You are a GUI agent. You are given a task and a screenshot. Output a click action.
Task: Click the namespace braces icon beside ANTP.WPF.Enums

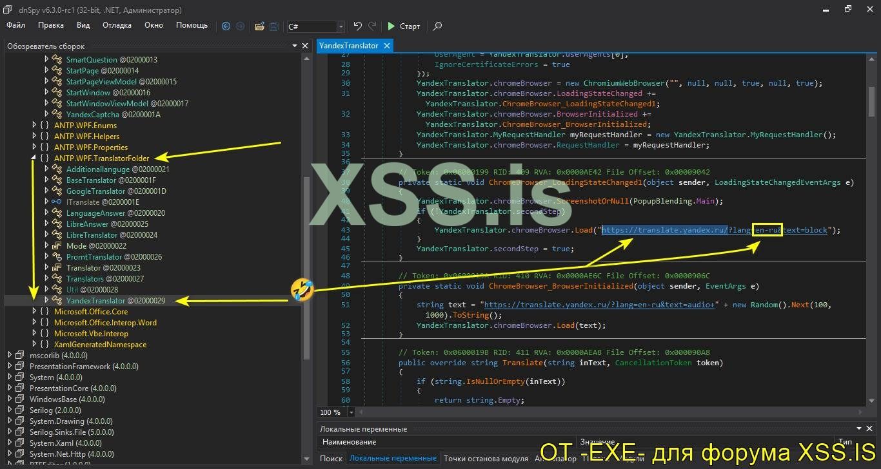(x=44, y=126)
